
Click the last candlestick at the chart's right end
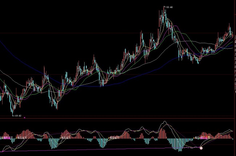pyautogui.click(x=232, y=34)
